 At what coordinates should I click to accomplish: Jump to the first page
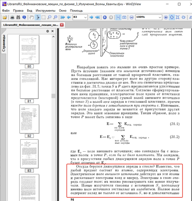[x=63, y=17]
